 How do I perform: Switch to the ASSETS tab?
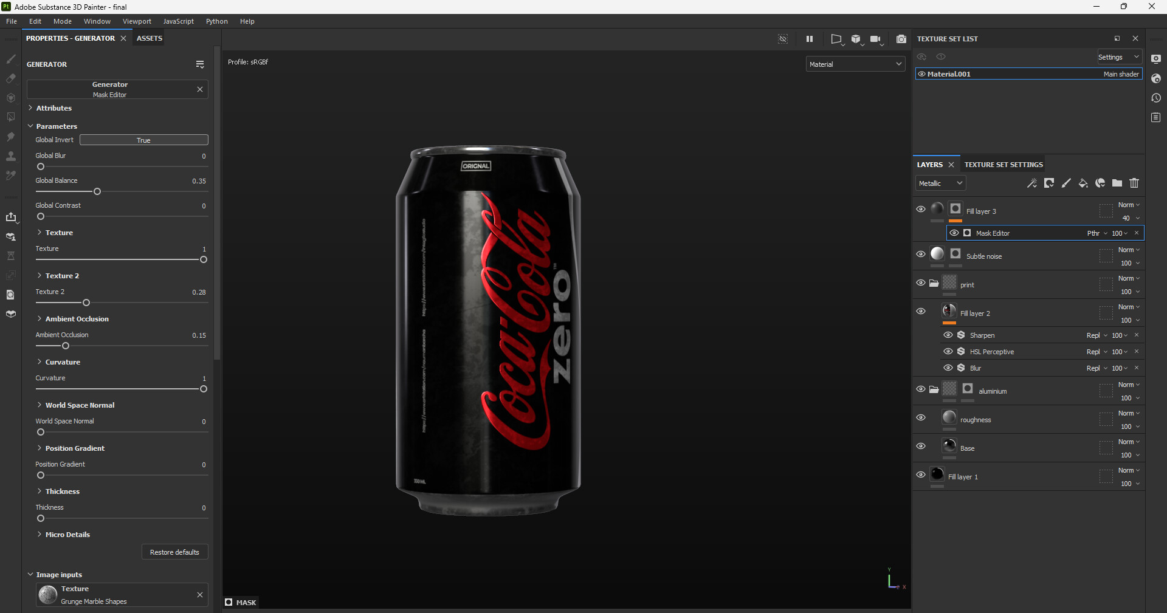click(148, 38)
